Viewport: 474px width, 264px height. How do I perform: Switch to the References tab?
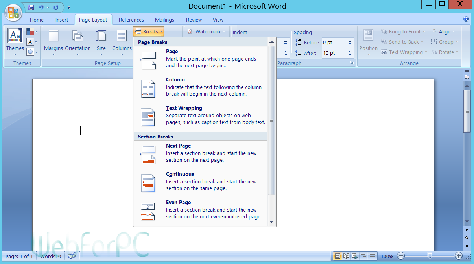click(131, 20)
